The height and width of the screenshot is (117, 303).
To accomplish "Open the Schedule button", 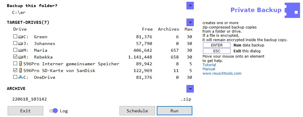I will 137,111.
